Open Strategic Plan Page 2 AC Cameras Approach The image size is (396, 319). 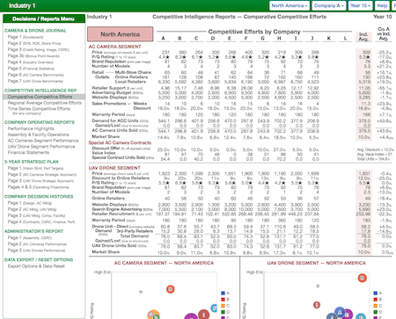click(x=42, y=174)
